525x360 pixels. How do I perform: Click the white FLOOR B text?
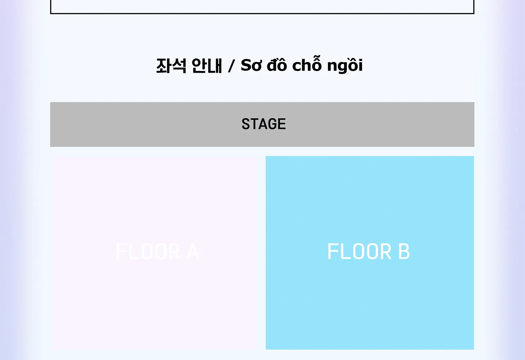coord(369,252)
